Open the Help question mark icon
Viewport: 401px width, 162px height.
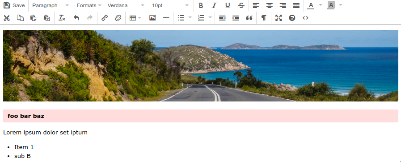point(292,18)
